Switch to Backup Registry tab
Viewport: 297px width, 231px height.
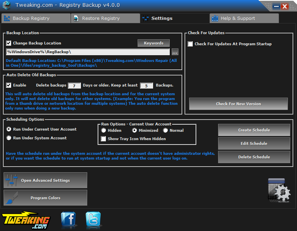tap(36, 18)
